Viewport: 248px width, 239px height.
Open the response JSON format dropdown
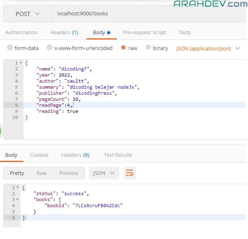[104, 173]
